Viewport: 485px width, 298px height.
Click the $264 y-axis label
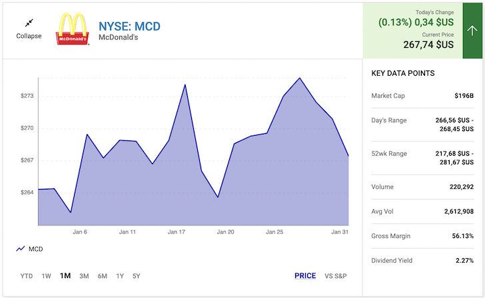27,192
